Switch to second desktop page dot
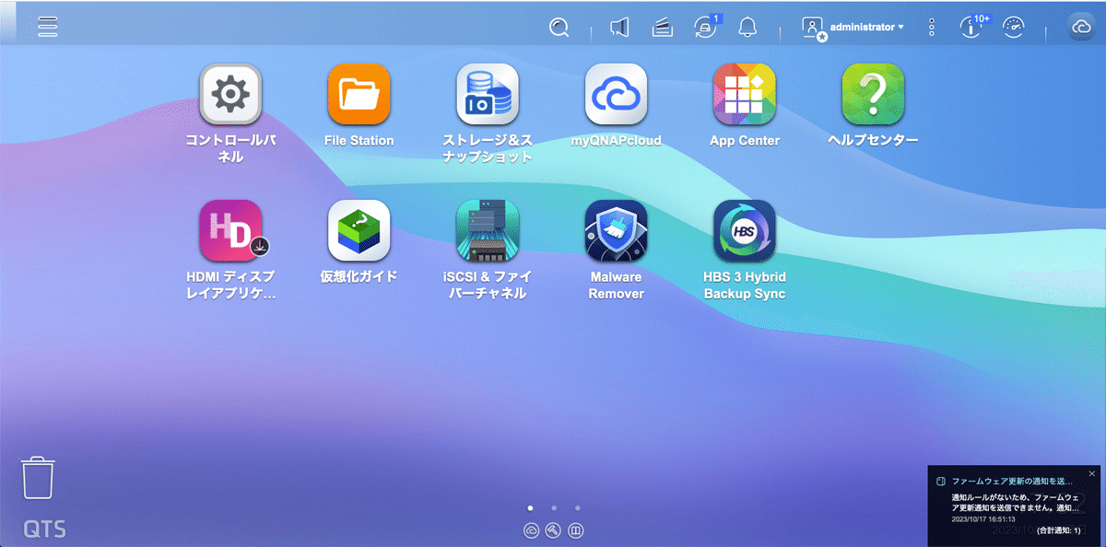This screenshot has height=547, width=1106. 553,507
